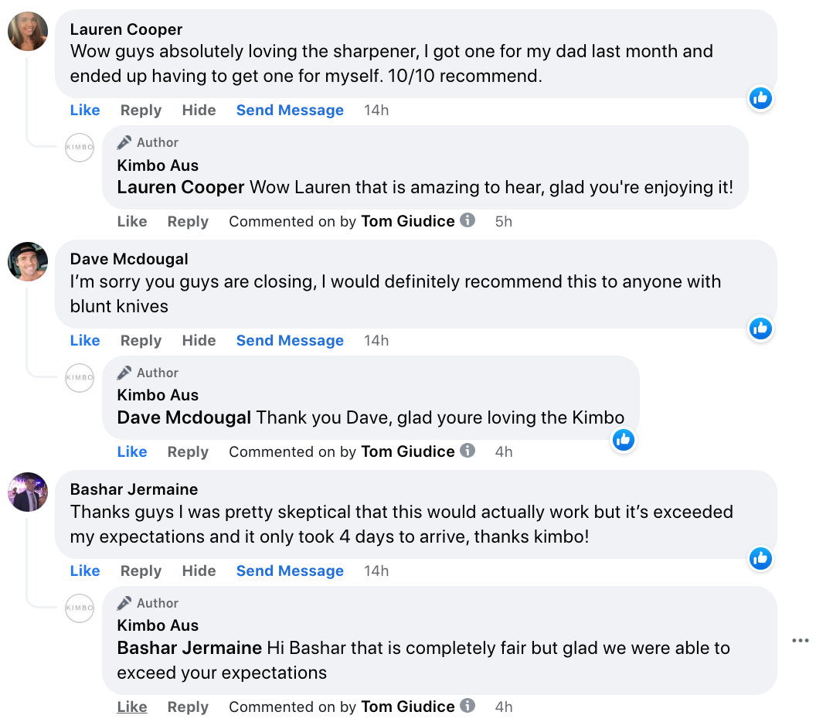816x722 pixels.
Task: Unlike Kimbo's reply to Dave Mcdougal
Action: point(132,452)
